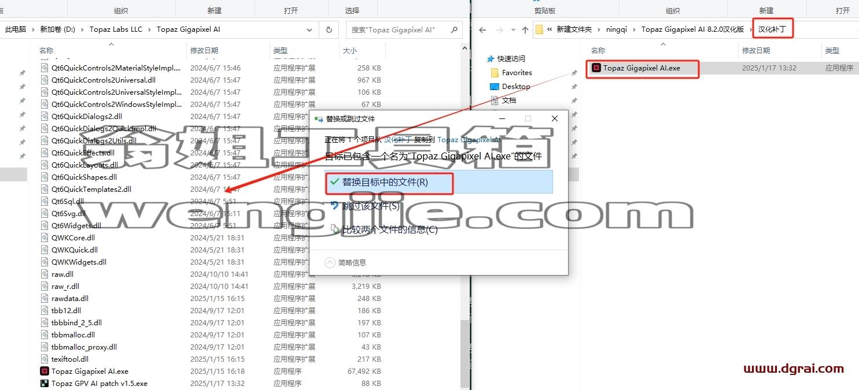
Task: Expand hidden breadcrumb path chevrons in right window
Action: coord(549,29)
